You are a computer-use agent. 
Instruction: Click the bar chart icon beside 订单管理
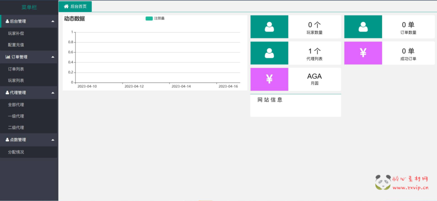(8, 57)
